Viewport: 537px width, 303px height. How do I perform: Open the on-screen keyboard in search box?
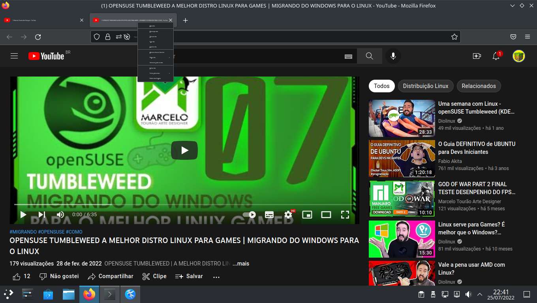tap(348, 56)
